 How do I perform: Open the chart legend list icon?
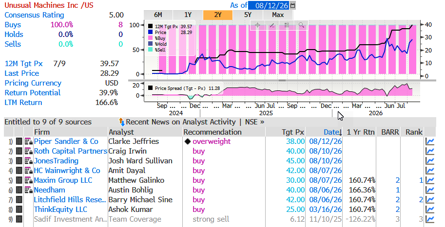[x=287, y=25]
